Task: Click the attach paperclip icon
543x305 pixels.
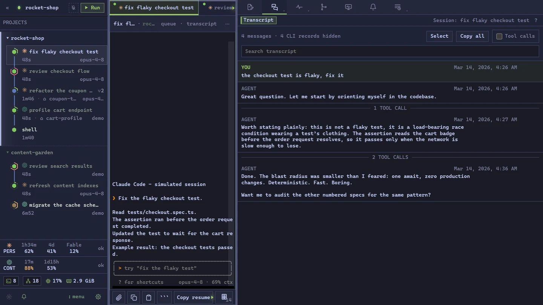Action: point(119,297)
